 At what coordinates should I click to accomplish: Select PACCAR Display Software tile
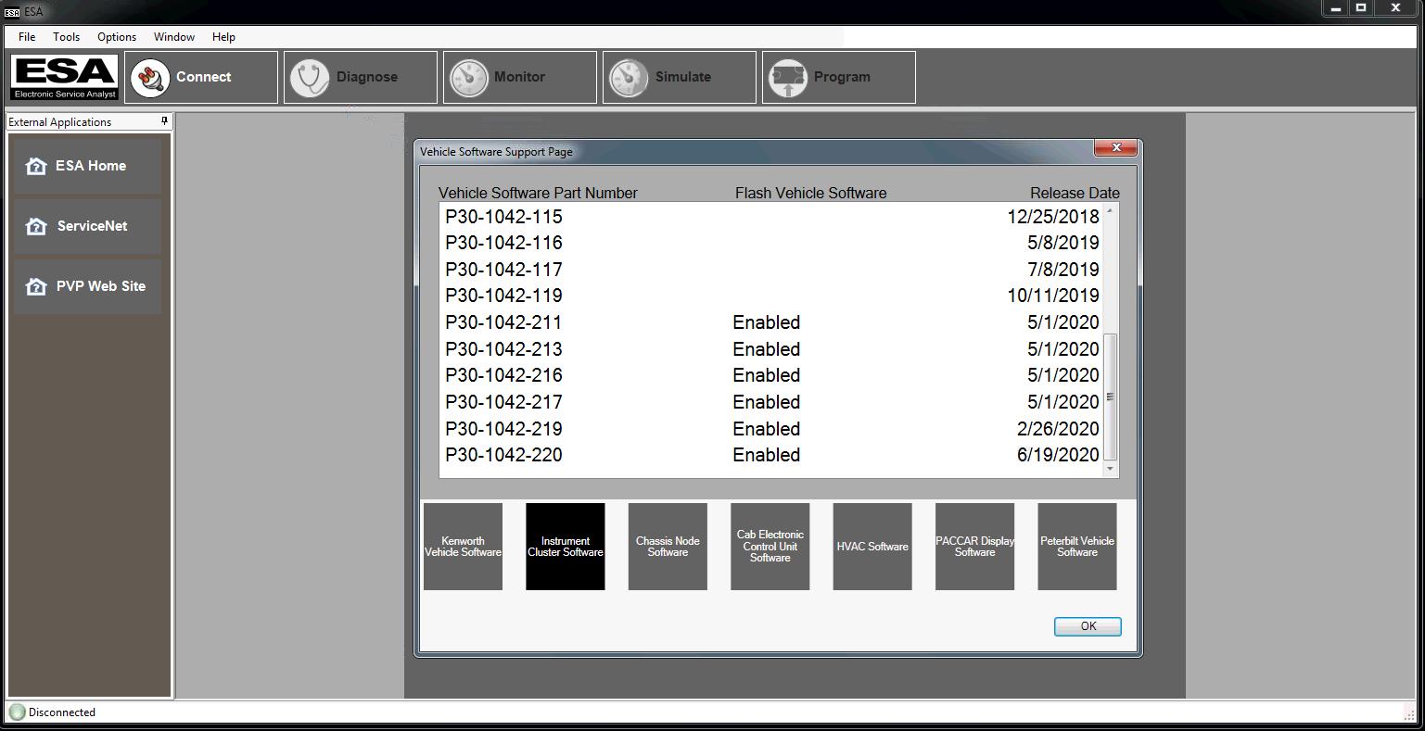[x=975, y=547]
